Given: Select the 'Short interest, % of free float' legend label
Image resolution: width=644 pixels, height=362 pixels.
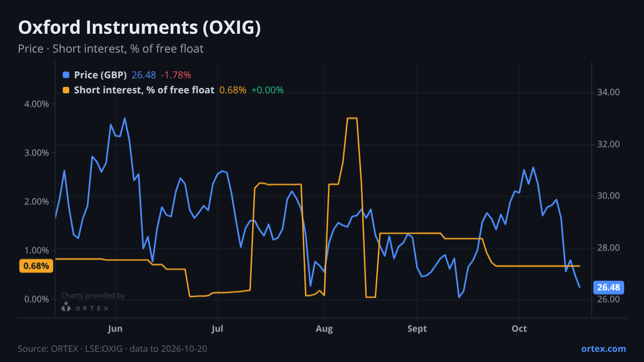Looking at the screenshot, I should pos(144,90).
